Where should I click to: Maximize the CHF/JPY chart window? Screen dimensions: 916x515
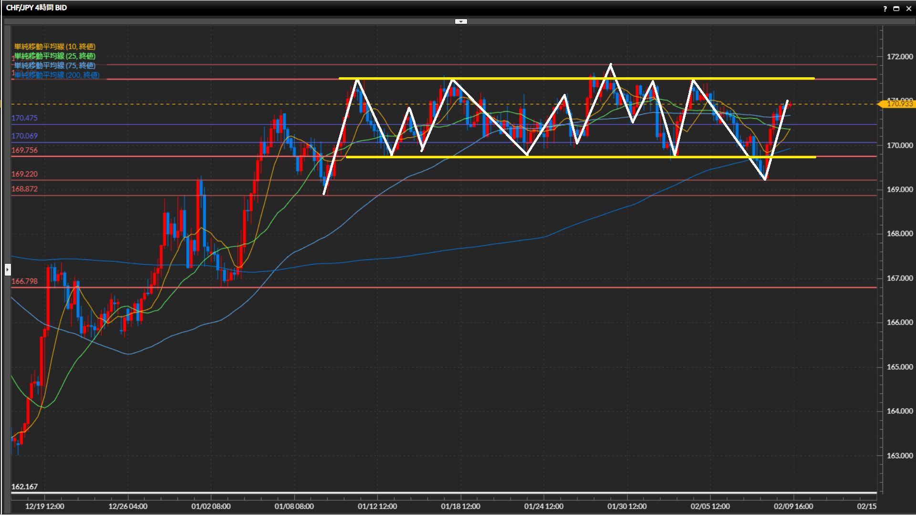[896, 9]
